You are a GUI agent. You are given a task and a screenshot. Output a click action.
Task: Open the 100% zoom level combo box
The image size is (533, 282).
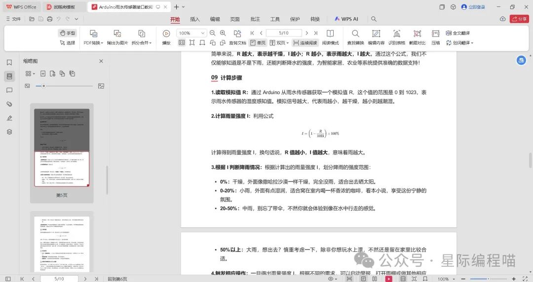point(191,33)
